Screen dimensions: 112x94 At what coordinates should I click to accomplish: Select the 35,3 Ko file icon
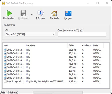click(x=5, y=78)
